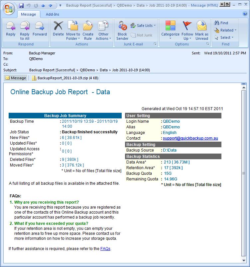
Task: Click support@quickbackup.com.au email link
Action: pyautogui.click(x=190, y=138)
